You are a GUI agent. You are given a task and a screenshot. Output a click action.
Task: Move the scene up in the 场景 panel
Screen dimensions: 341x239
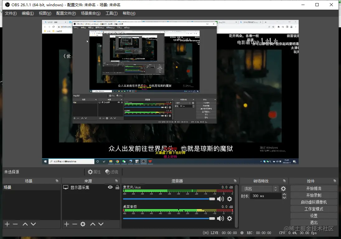25,224
